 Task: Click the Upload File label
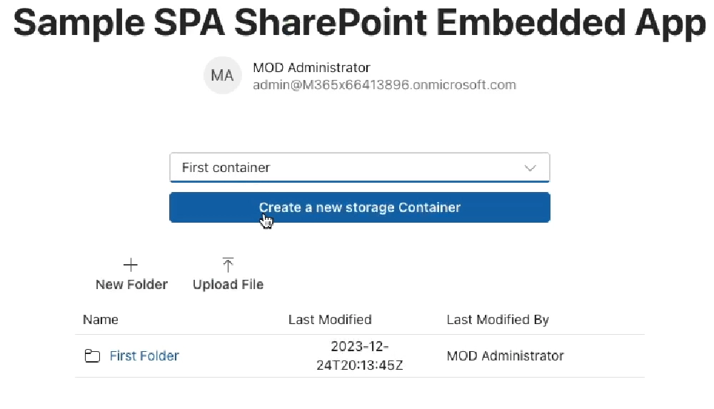[228, 285]
